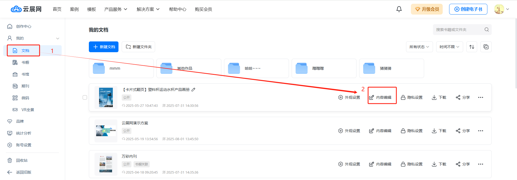Click the pencil rename icon beside first document title
This screenshot has width=517, height=180.
point(193,90)
